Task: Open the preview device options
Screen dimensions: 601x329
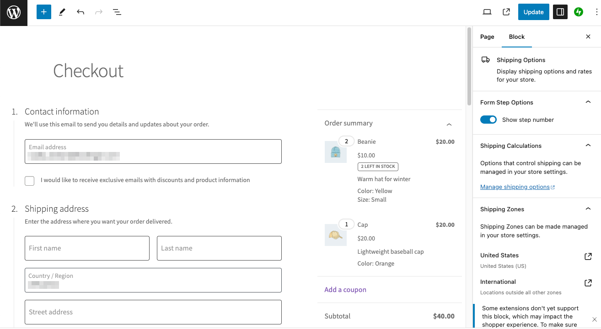Action: point(487,11)
